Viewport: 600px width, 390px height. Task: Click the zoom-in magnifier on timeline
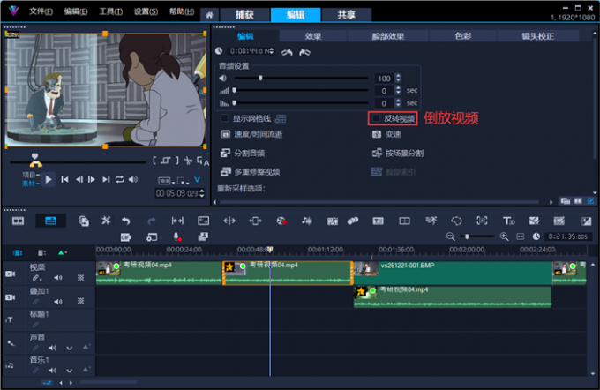click(504, 236)
